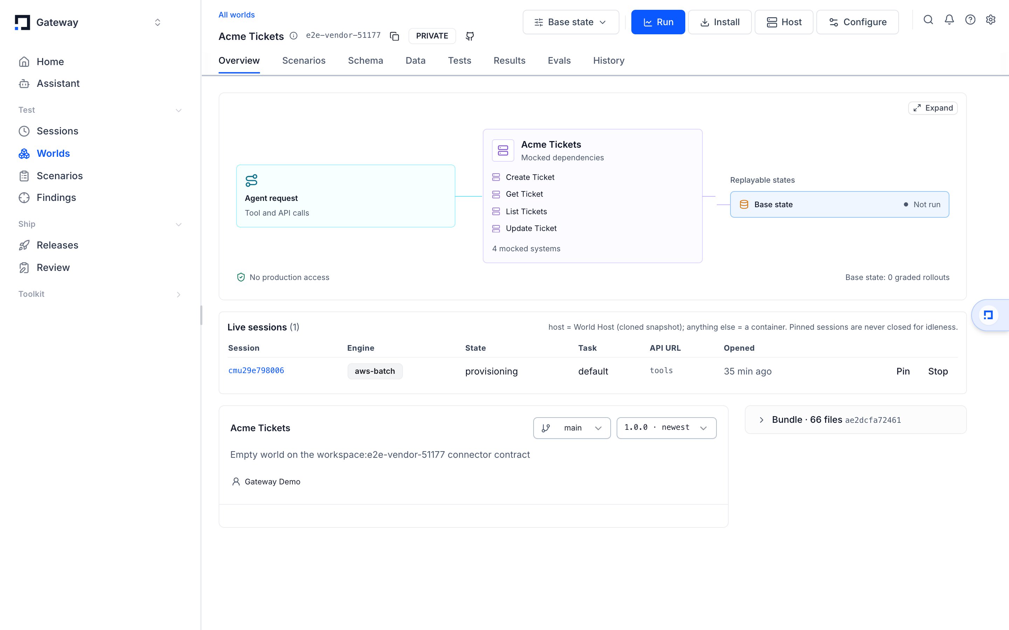1009x630 pixels.
Task: Open Releases in sidebar
Action: tap(48, 245)
